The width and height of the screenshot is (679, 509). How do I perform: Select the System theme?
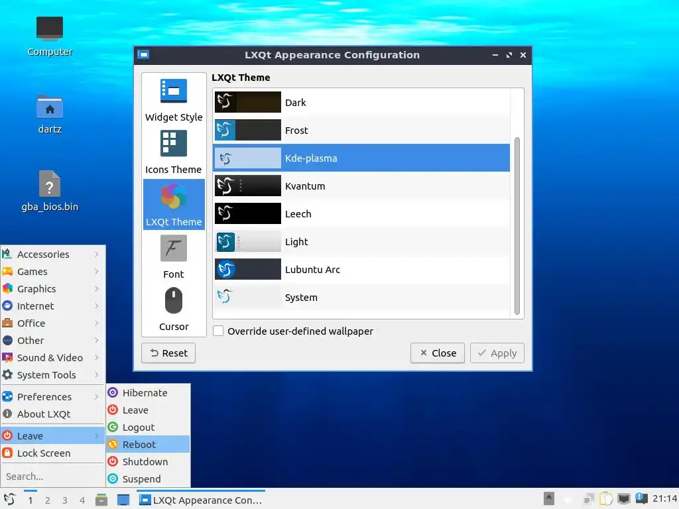pos(361,298)
